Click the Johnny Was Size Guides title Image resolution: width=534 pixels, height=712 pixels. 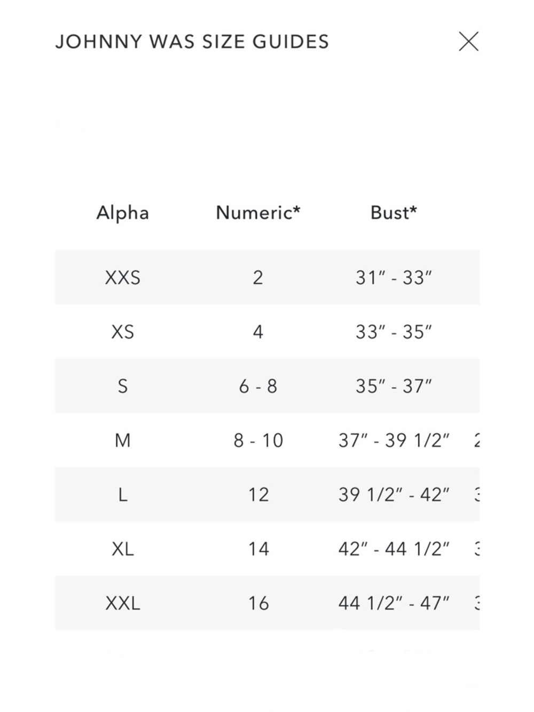click(x=192, y=42)
